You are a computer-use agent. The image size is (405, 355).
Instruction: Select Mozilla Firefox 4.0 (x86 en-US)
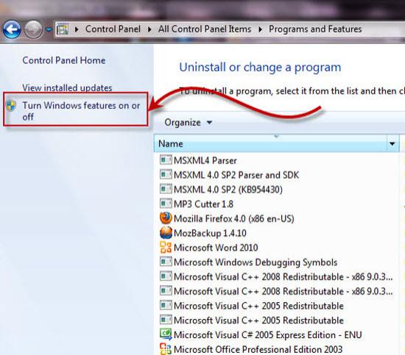click(234, 218)
